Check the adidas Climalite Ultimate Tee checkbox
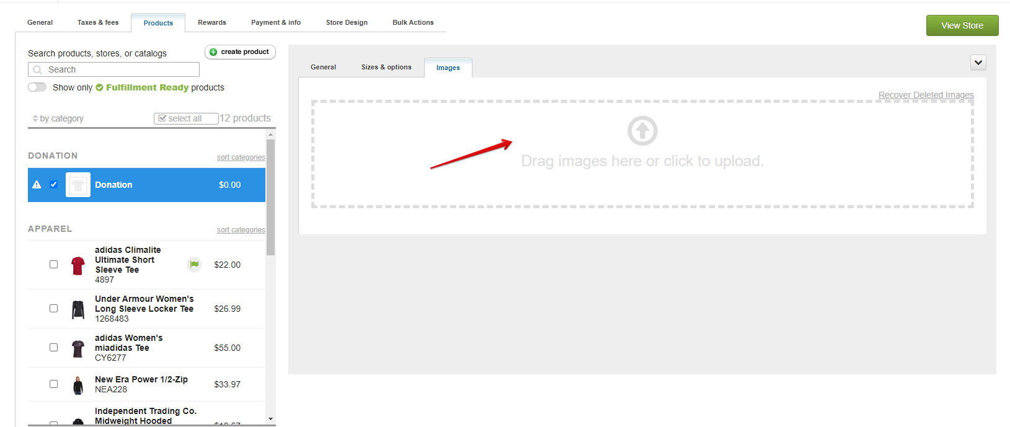This screenshot has height=427, width=1010. pos(54,265)
